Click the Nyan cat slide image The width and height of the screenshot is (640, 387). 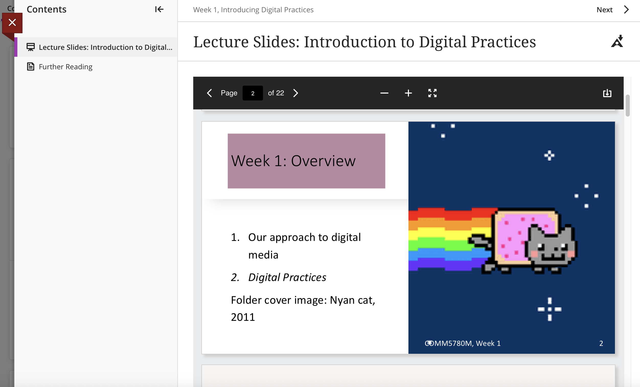pyautogui.click(x=511, y=237)
